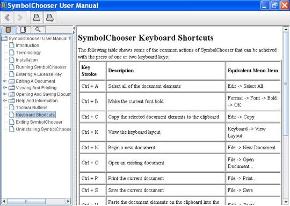Viewport: 290px width, 206px height.
Task: Click the navigation pane scroll right arrow
Action: 68,201
